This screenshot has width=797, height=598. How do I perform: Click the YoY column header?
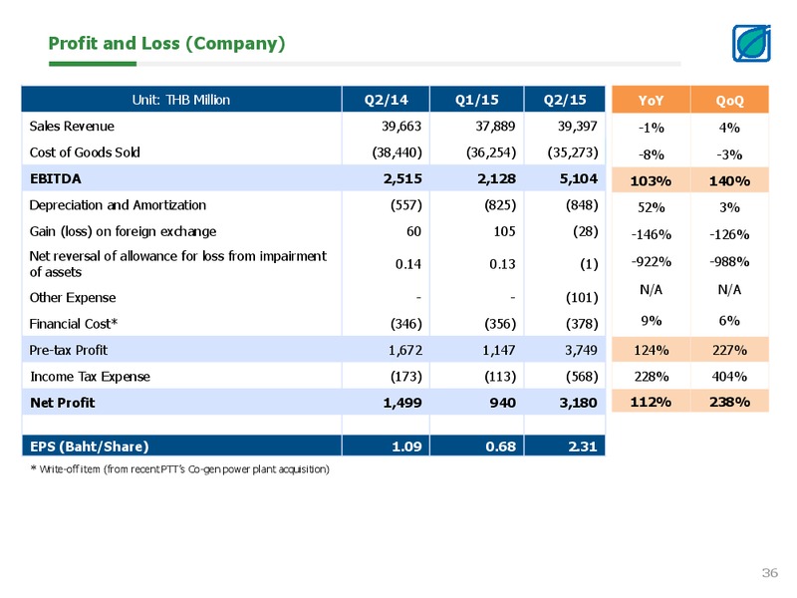[x=651, y=100]
